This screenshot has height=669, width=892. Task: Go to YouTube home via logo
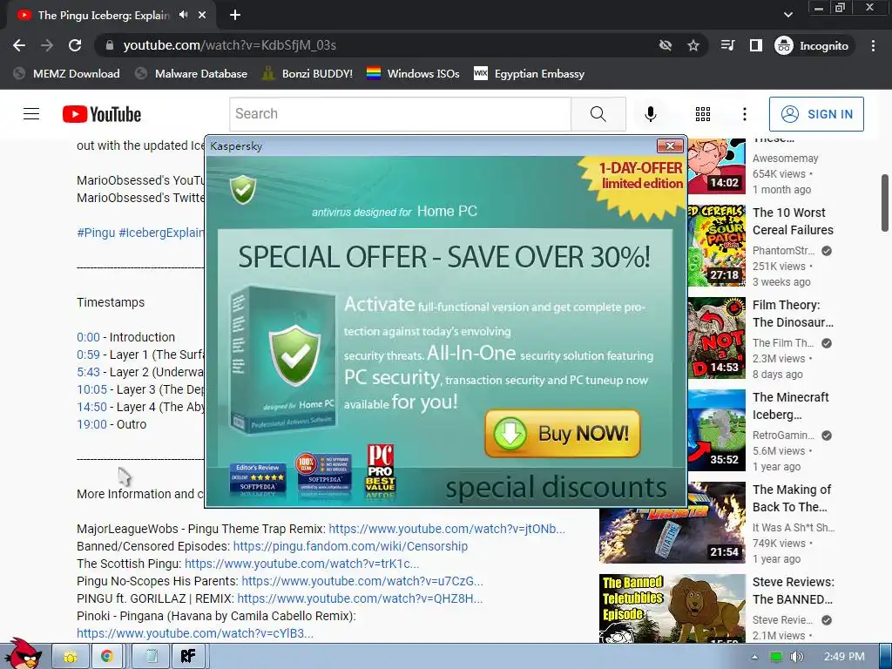(102, 114)
